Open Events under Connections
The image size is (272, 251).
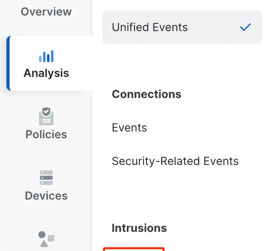129,128
